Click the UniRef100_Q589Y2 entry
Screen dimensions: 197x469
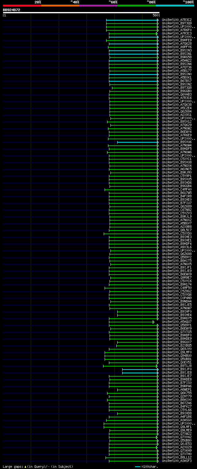tap(177, 257)
